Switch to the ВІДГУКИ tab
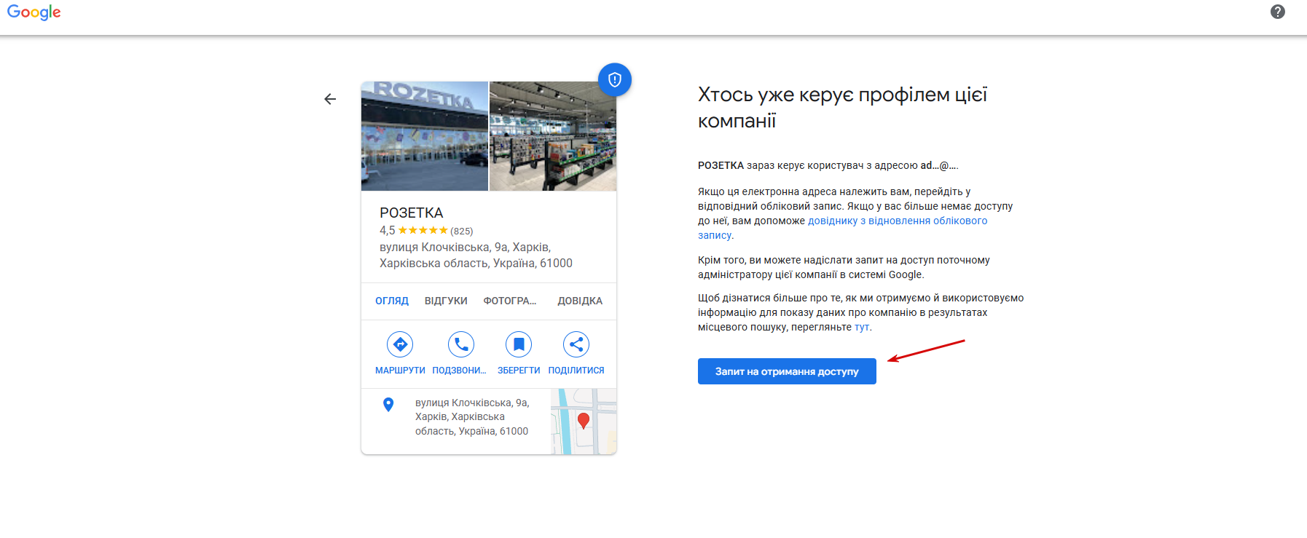The height and width of the screenshot is (538, 1307). [x=446, y=301]
